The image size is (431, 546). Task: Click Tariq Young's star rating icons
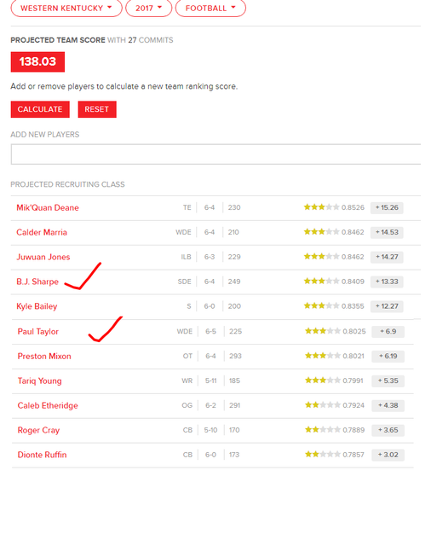pos(323,380)
